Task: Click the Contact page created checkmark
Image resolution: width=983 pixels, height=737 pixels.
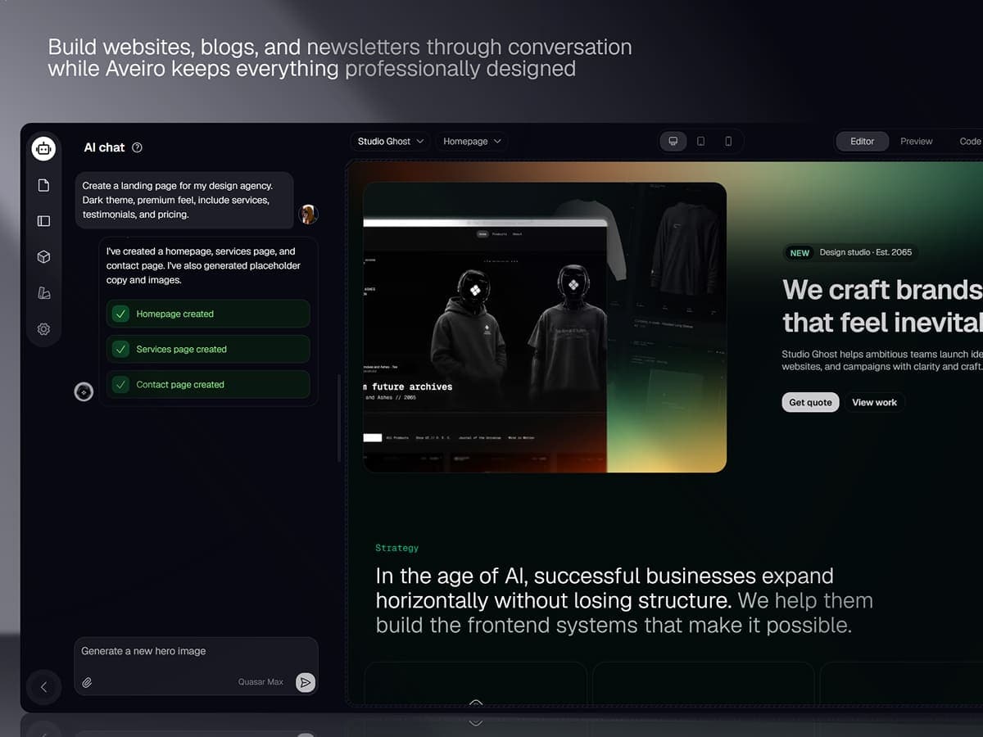Action: click(120, 384)
